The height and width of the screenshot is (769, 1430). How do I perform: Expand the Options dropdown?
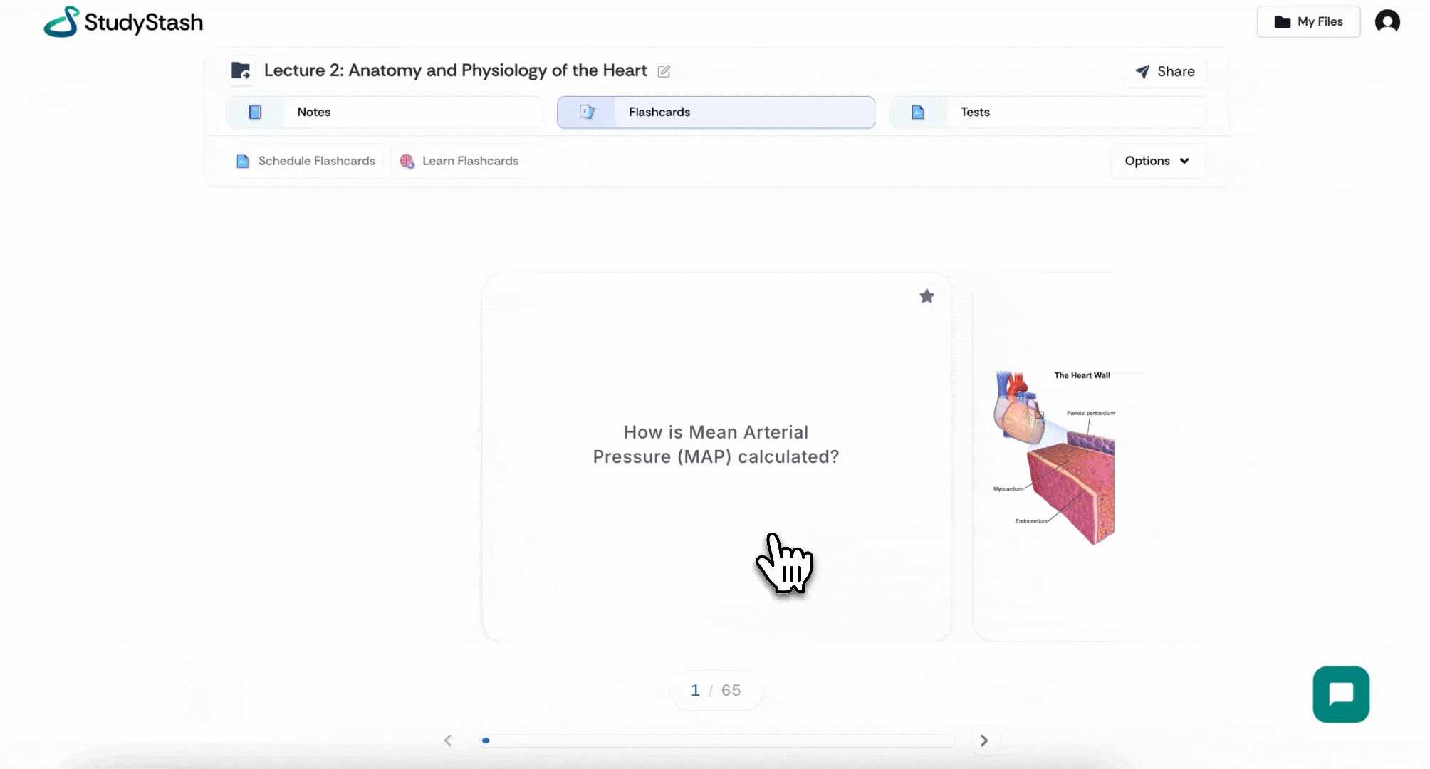1157,161
